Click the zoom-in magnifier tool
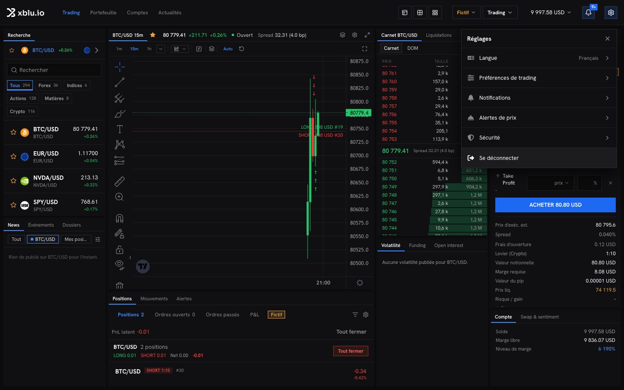This screenshot has width=624, height=390. click(x=120, y=197)
